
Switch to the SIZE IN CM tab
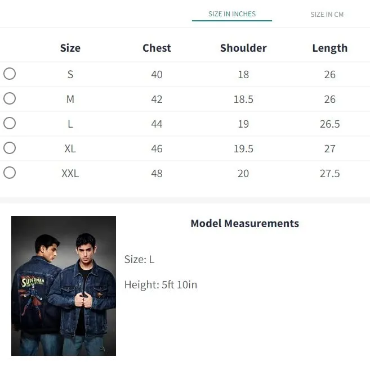tap(327, 15)
